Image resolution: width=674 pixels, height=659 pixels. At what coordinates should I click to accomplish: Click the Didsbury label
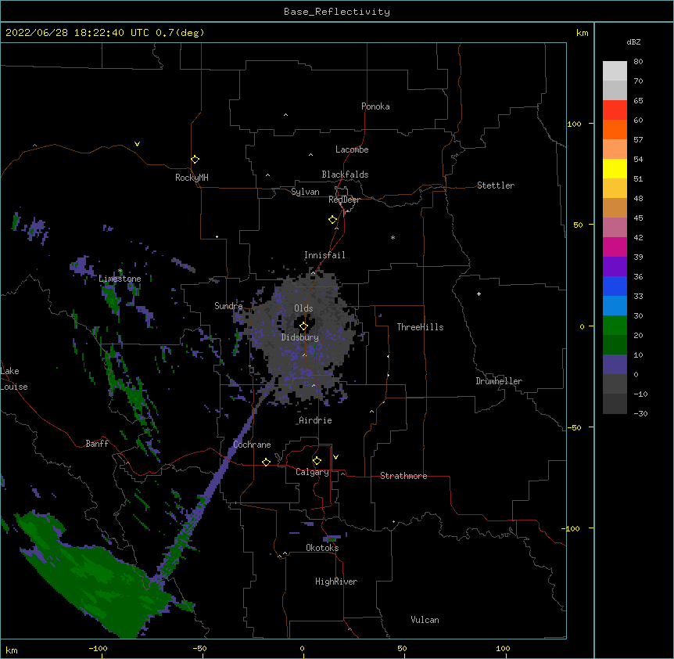coord(300,337)
